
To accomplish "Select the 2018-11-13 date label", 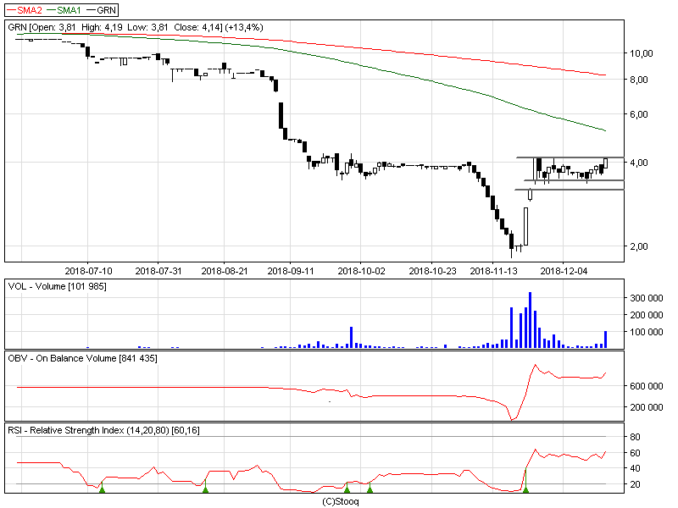I will click(493, 271).
